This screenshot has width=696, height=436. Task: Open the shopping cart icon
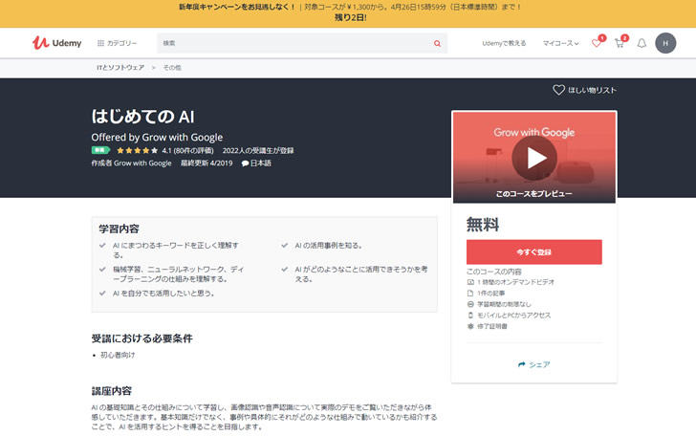point(620,43)
